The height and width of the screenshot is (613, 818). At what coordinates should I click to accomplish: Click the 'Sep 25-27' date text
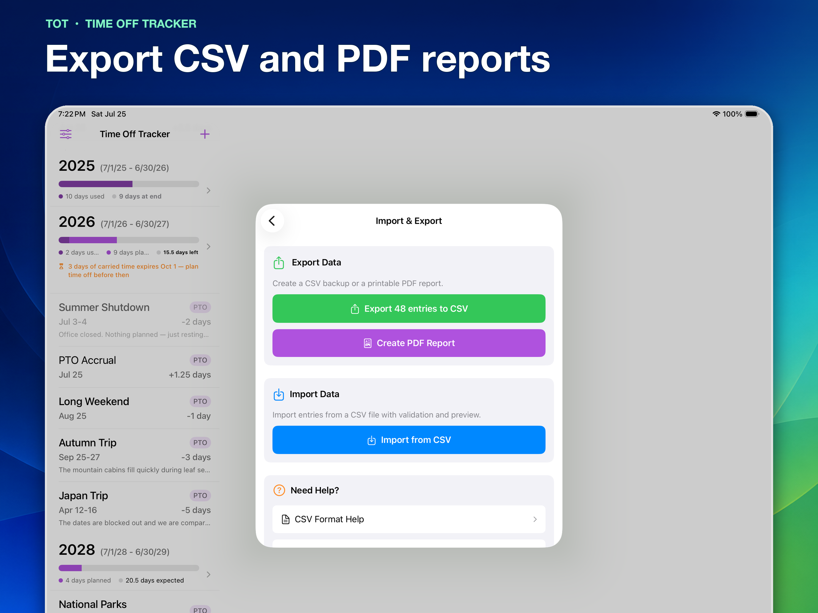(79, 457)
